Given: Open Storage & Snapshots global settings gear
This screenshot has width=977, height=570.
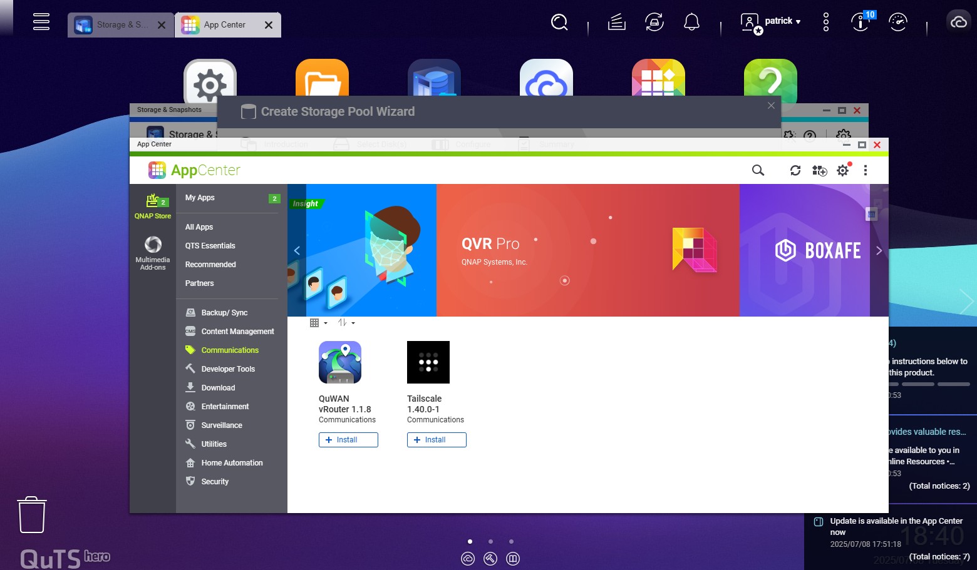Looking at the screenshot, I should 844,135.
